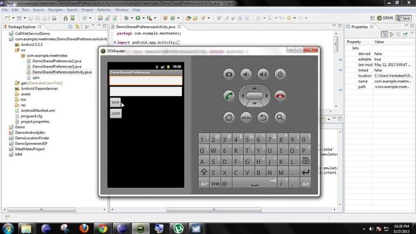
Task: Focus the first text field in emulator
Action: (x=146, y=81)
